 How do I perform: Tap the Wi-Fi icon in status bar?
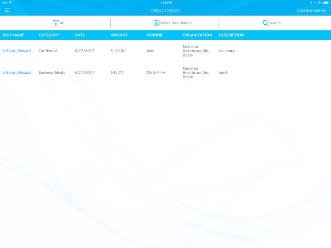pyautogui.click(x=10, y=3)
